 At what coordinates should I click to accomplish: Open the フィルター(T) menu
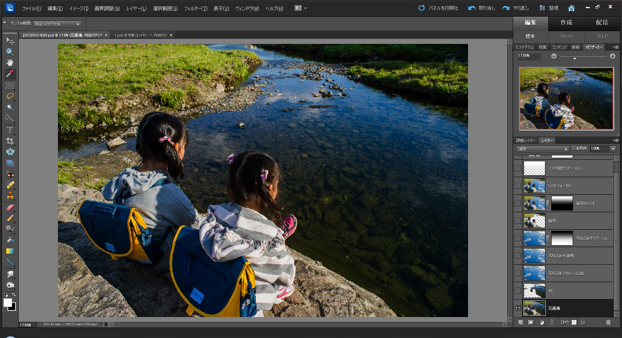click(x=196, y=8)
